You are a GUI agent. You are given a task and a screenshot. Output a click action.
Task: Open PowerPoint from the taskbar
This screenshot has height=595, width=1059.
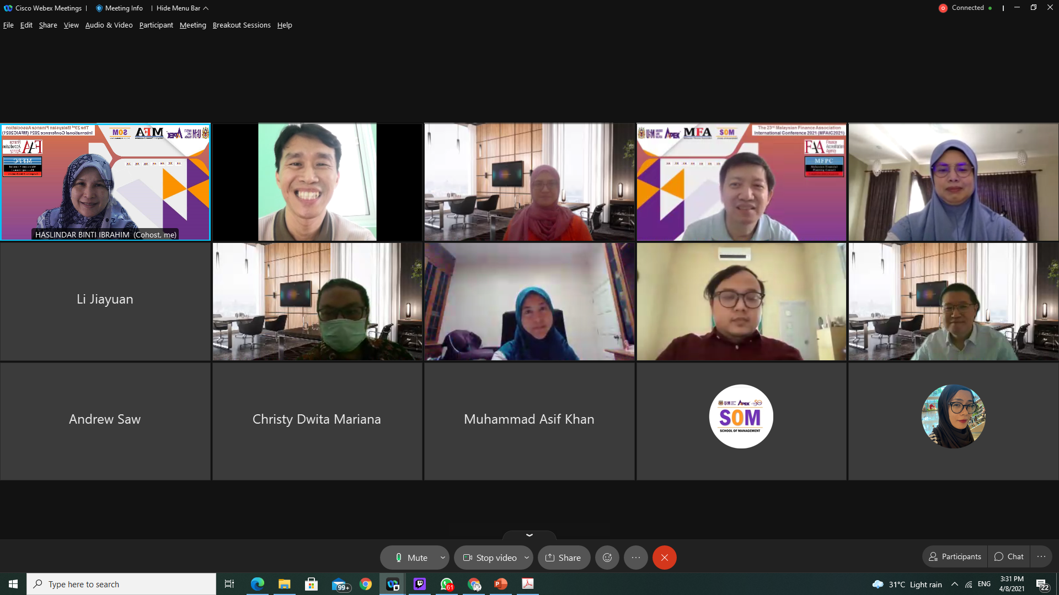[x=500, y=584]
